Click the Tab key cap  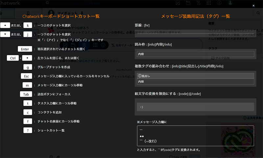click(26, 94)
